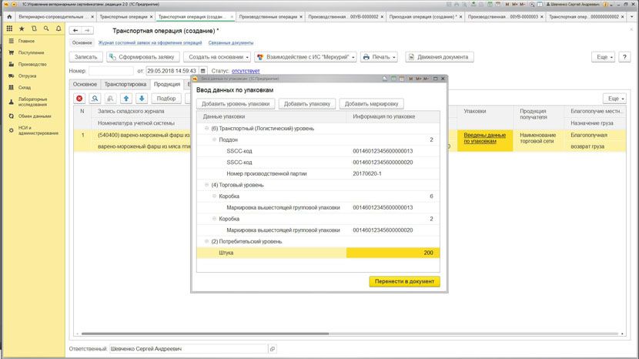Open the sections menu grid icon
The width and height of the screenshot is (639, 359).
tap(9, 29)
